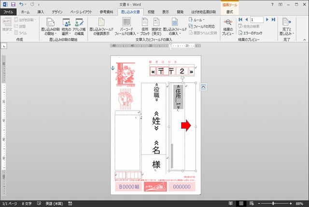The width and height of the screenshot is (309, 207).
Task: Open 差し込み印刷の開始 menu
Action: click(50, 27)
